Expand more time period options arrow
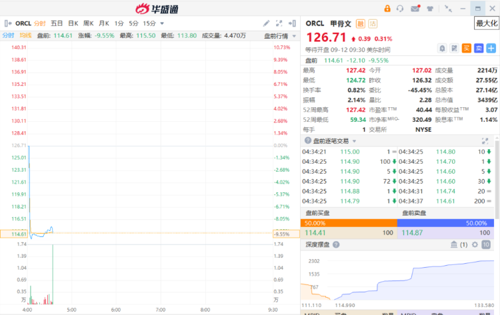The image size is (500, 315). [162, 23]
